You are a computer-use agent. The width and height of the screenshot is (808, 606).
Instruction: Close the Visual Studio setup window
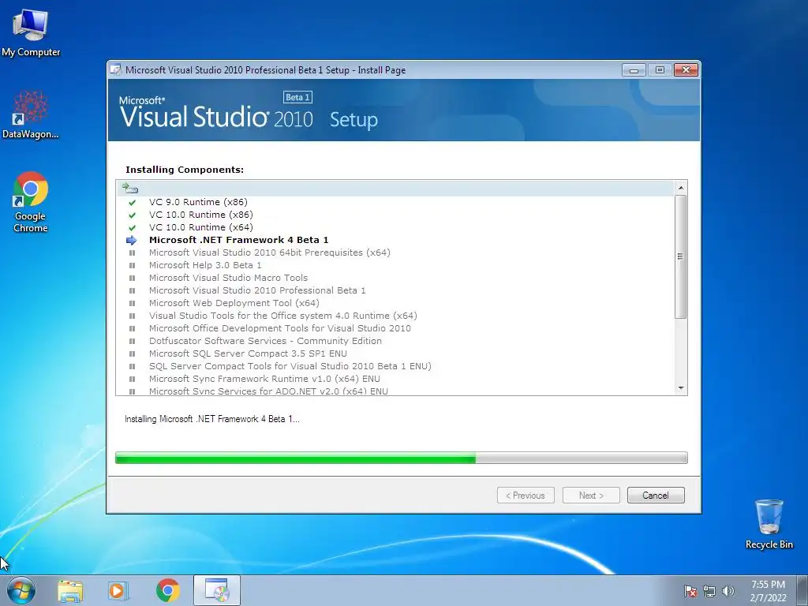coord(686,69)
